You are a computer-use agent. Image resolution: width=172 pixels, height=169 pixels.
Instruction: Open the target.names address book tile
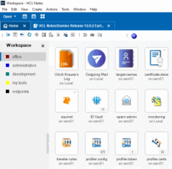click(127, 59)
